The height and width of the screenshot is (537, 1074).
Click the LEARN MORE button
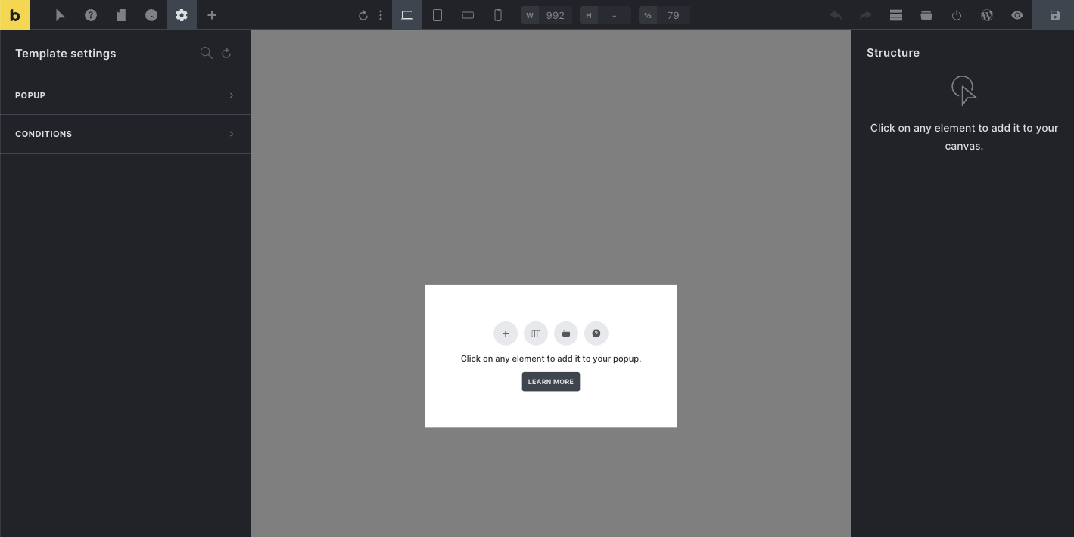coord(550,382)
